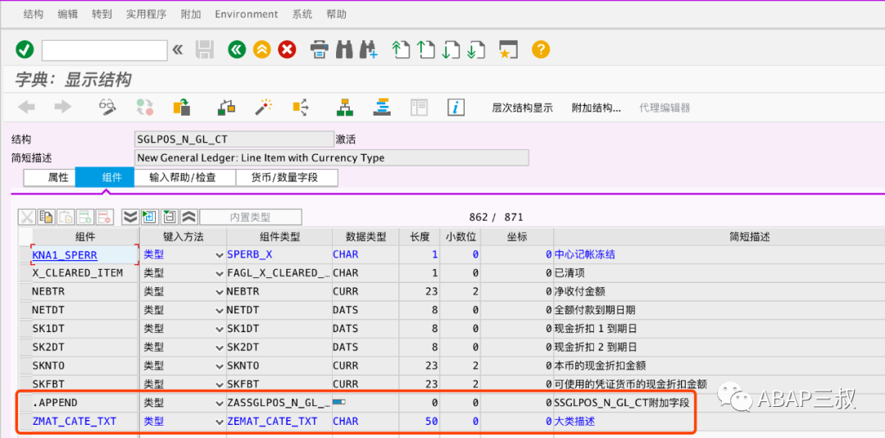Click the blue Information i icon

coord(456,107)
